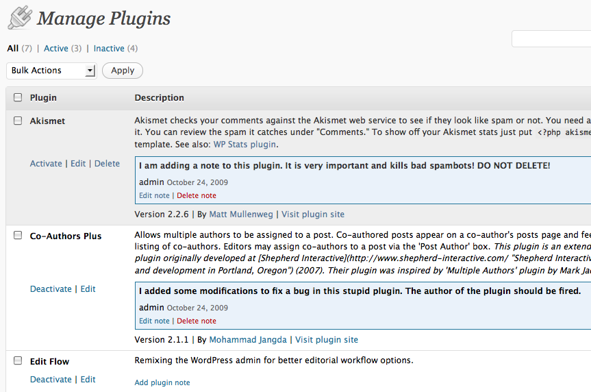Click the Co-Authors Plus plugin name
The width and height of the screenshot is (591, 392).
tap(66, 236)
